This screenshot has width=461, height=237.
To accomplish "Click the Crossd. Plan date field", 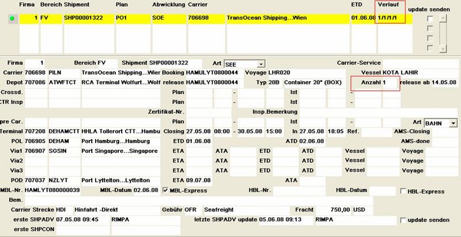I will pos(199,93).
